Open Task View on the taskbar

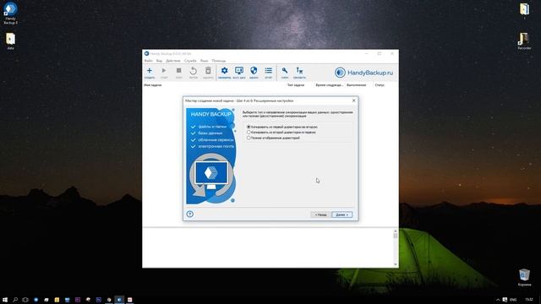(25, 300)
